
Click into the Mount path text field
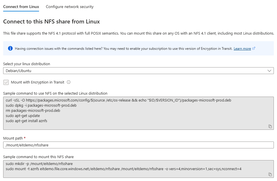pos(138,145)
